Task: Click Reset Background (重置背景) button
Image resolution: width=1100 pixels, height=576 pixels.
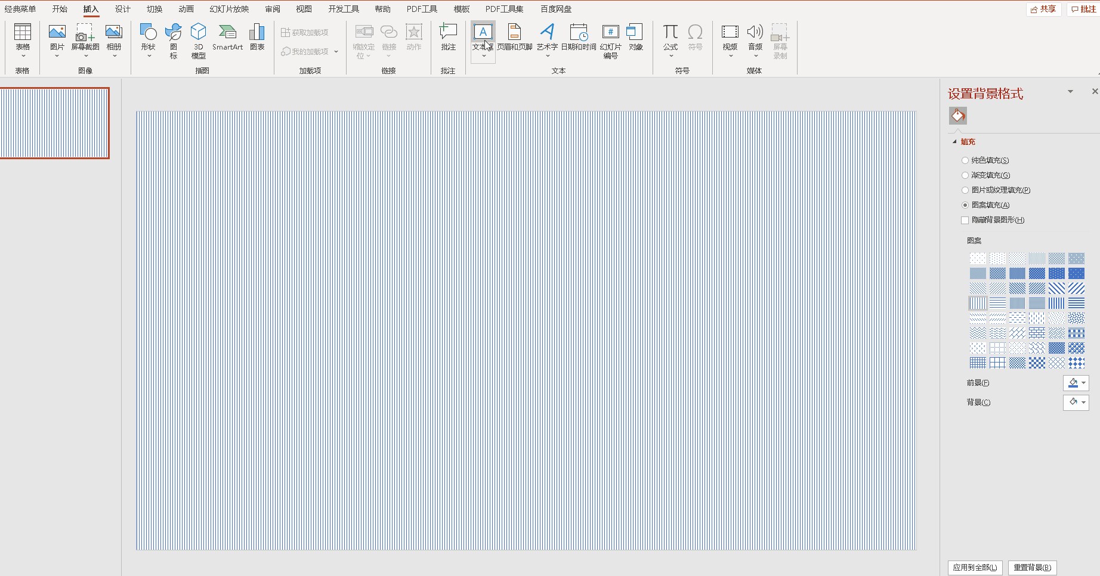Action: [x=1032, y=567]
